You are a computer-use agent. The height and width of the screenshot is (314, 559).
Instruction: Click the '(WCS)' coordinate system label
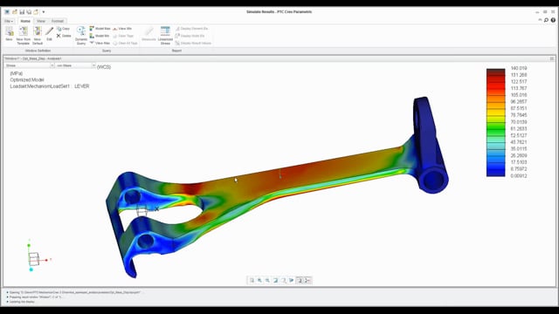pos(104,67)
